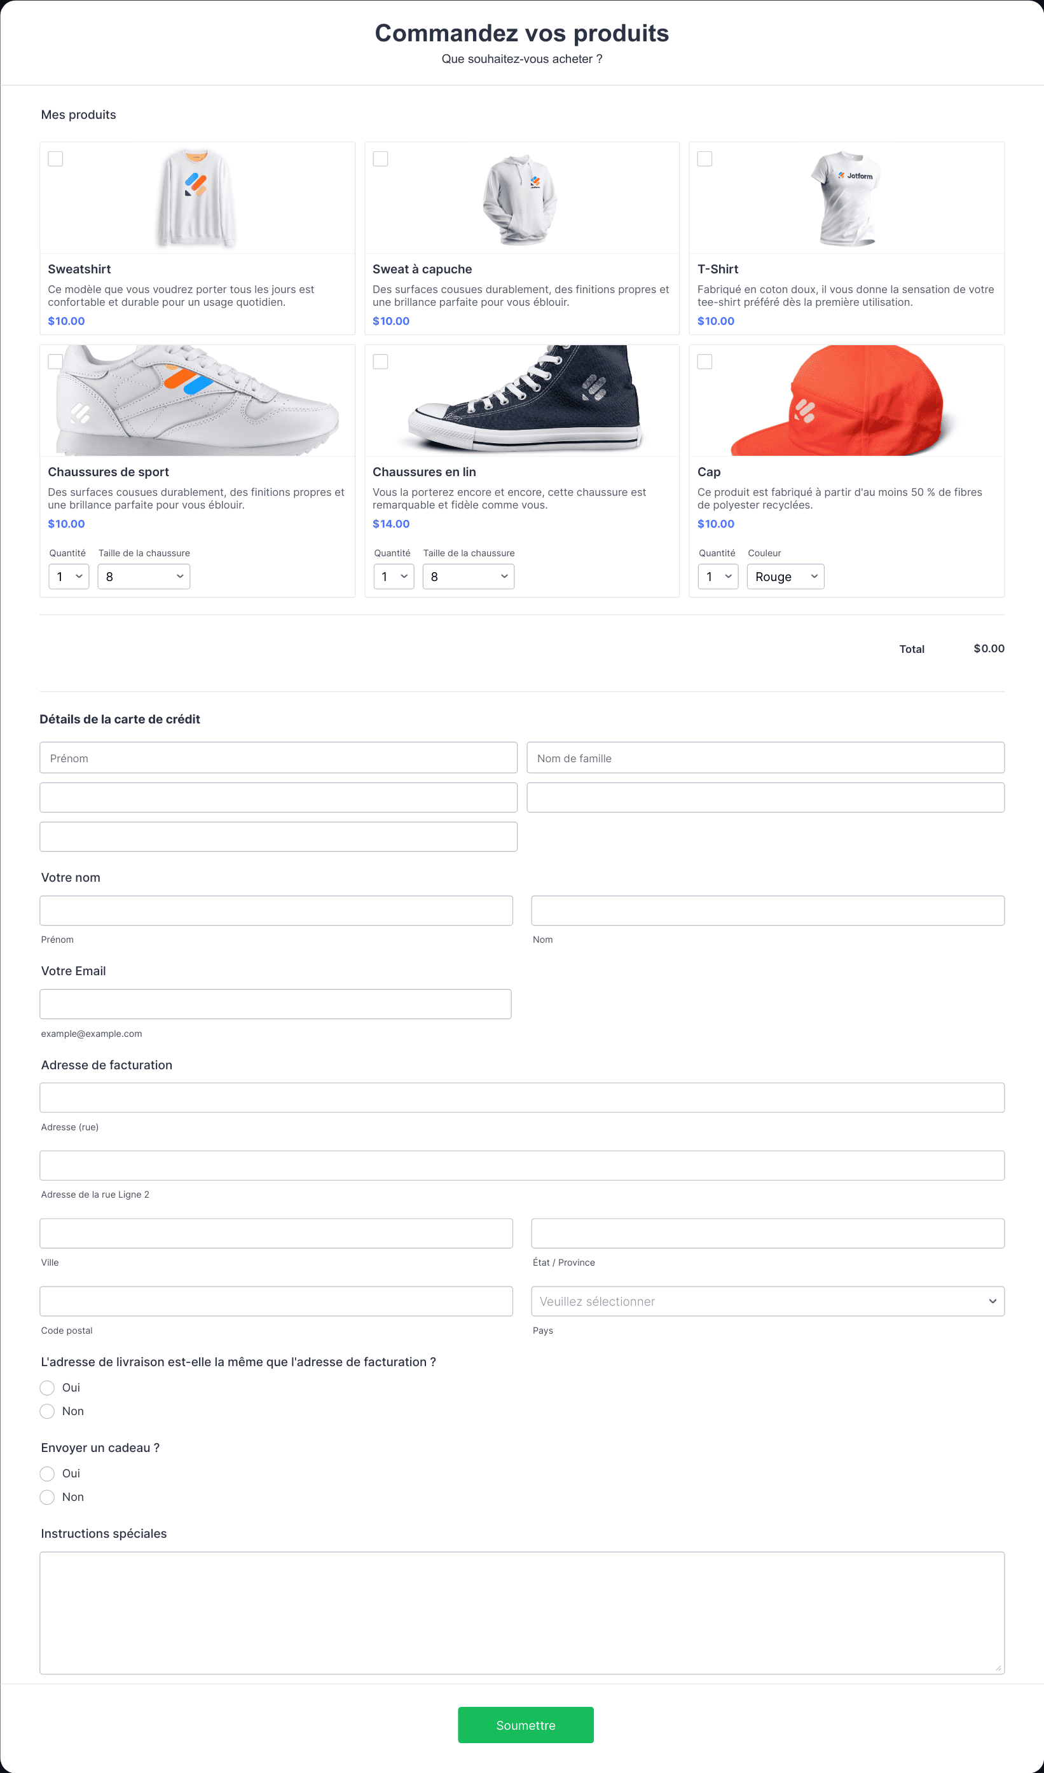The height and width of the screenshot is (1773, 1044).
Task: Focus the Nom de famille card field
Action: [766, 758]
